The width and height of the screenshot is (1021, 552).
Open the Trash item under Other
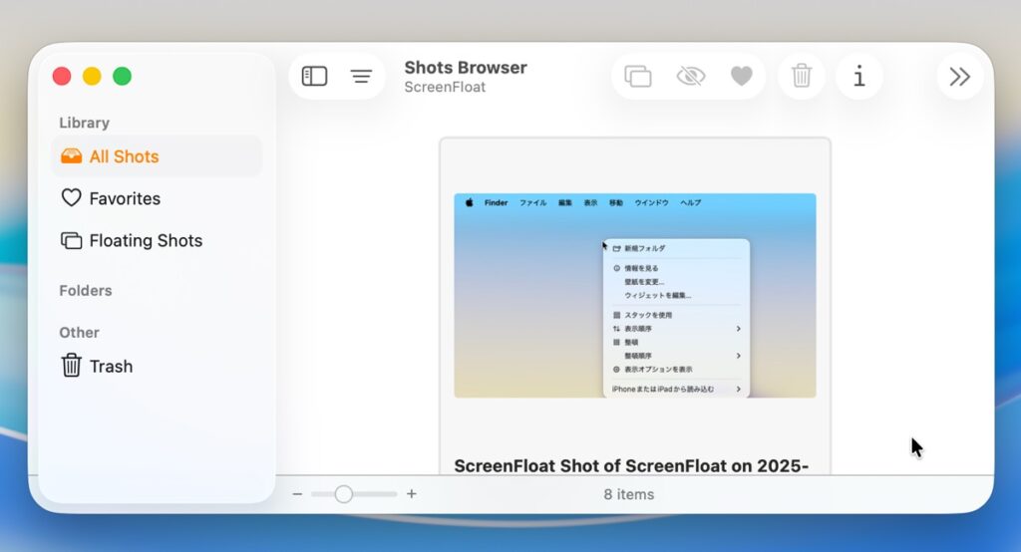pos(110,366)
